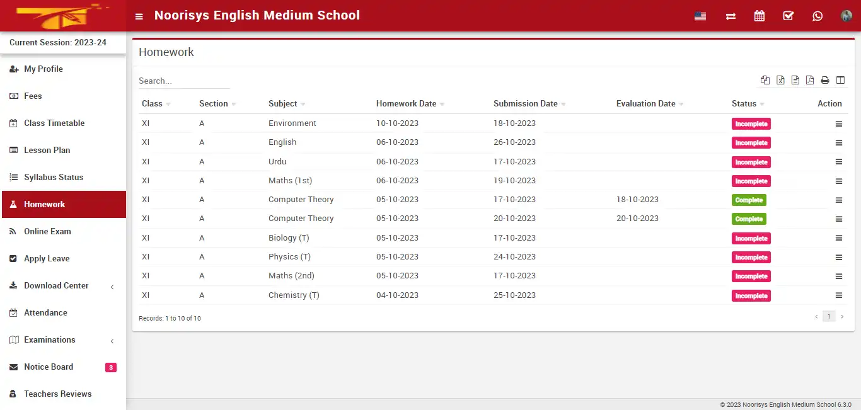The height and width of the screenshot is (410, 861).
Task: Click page 1 pagination button
Action: tap(829, 317)
